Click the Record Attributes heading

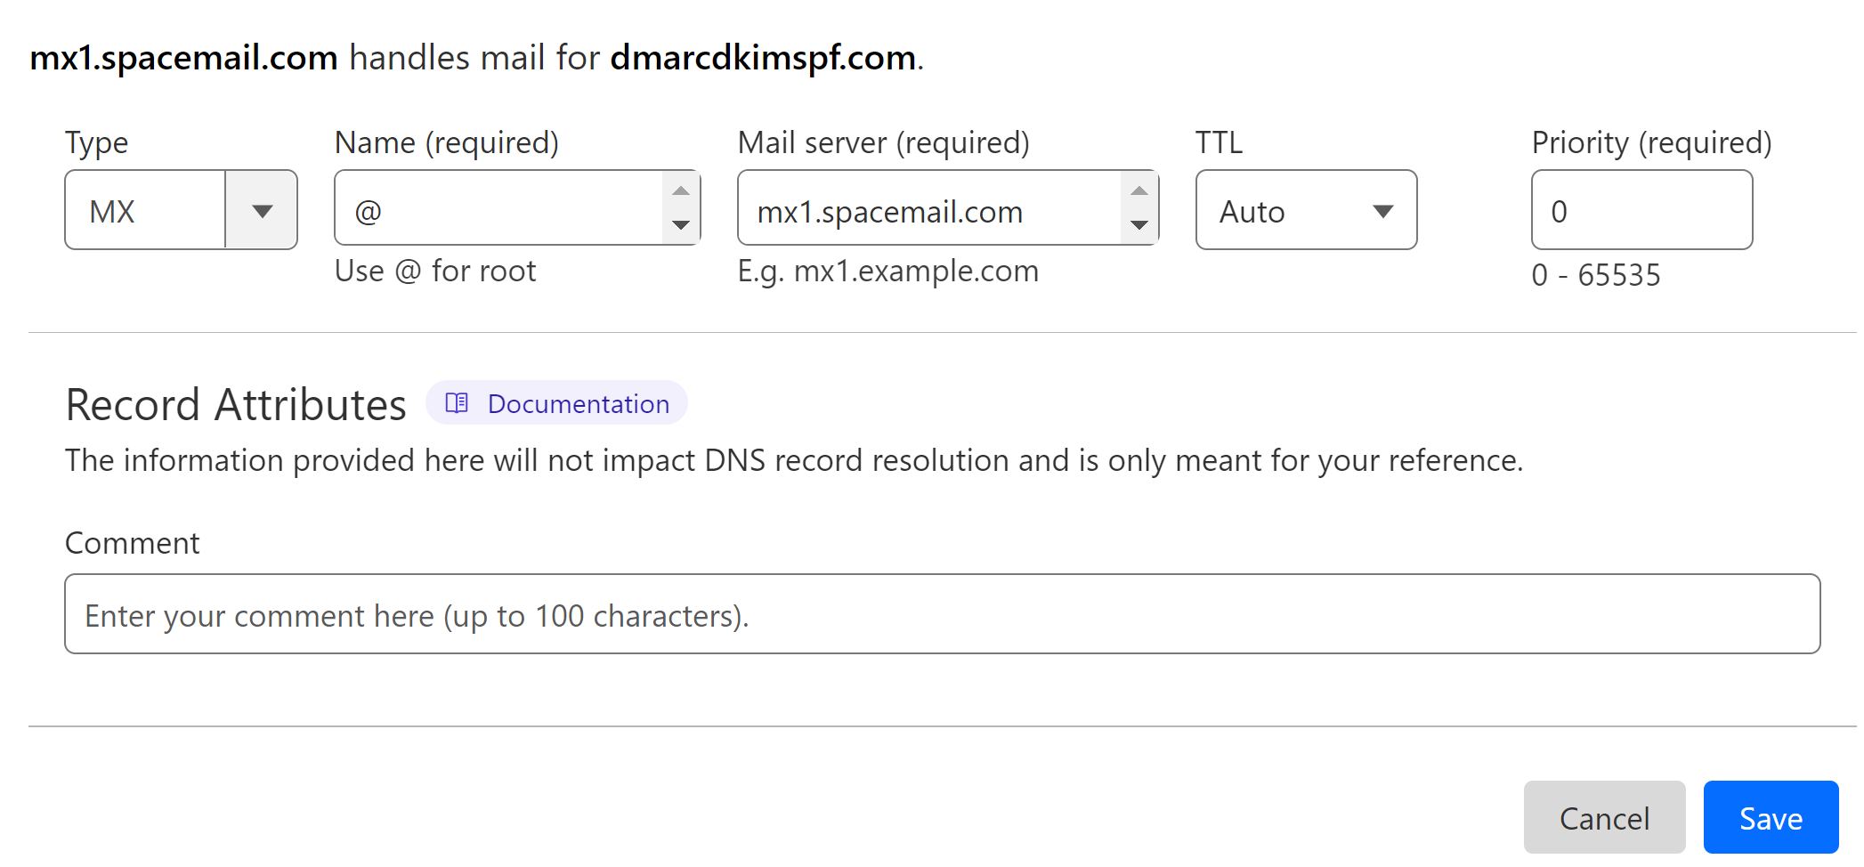coord(236,404)
